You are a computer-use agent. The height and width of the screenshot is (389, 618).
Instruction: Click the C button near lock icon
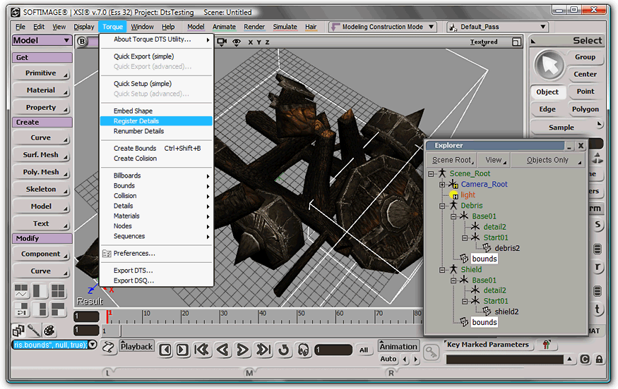point(585,359)
